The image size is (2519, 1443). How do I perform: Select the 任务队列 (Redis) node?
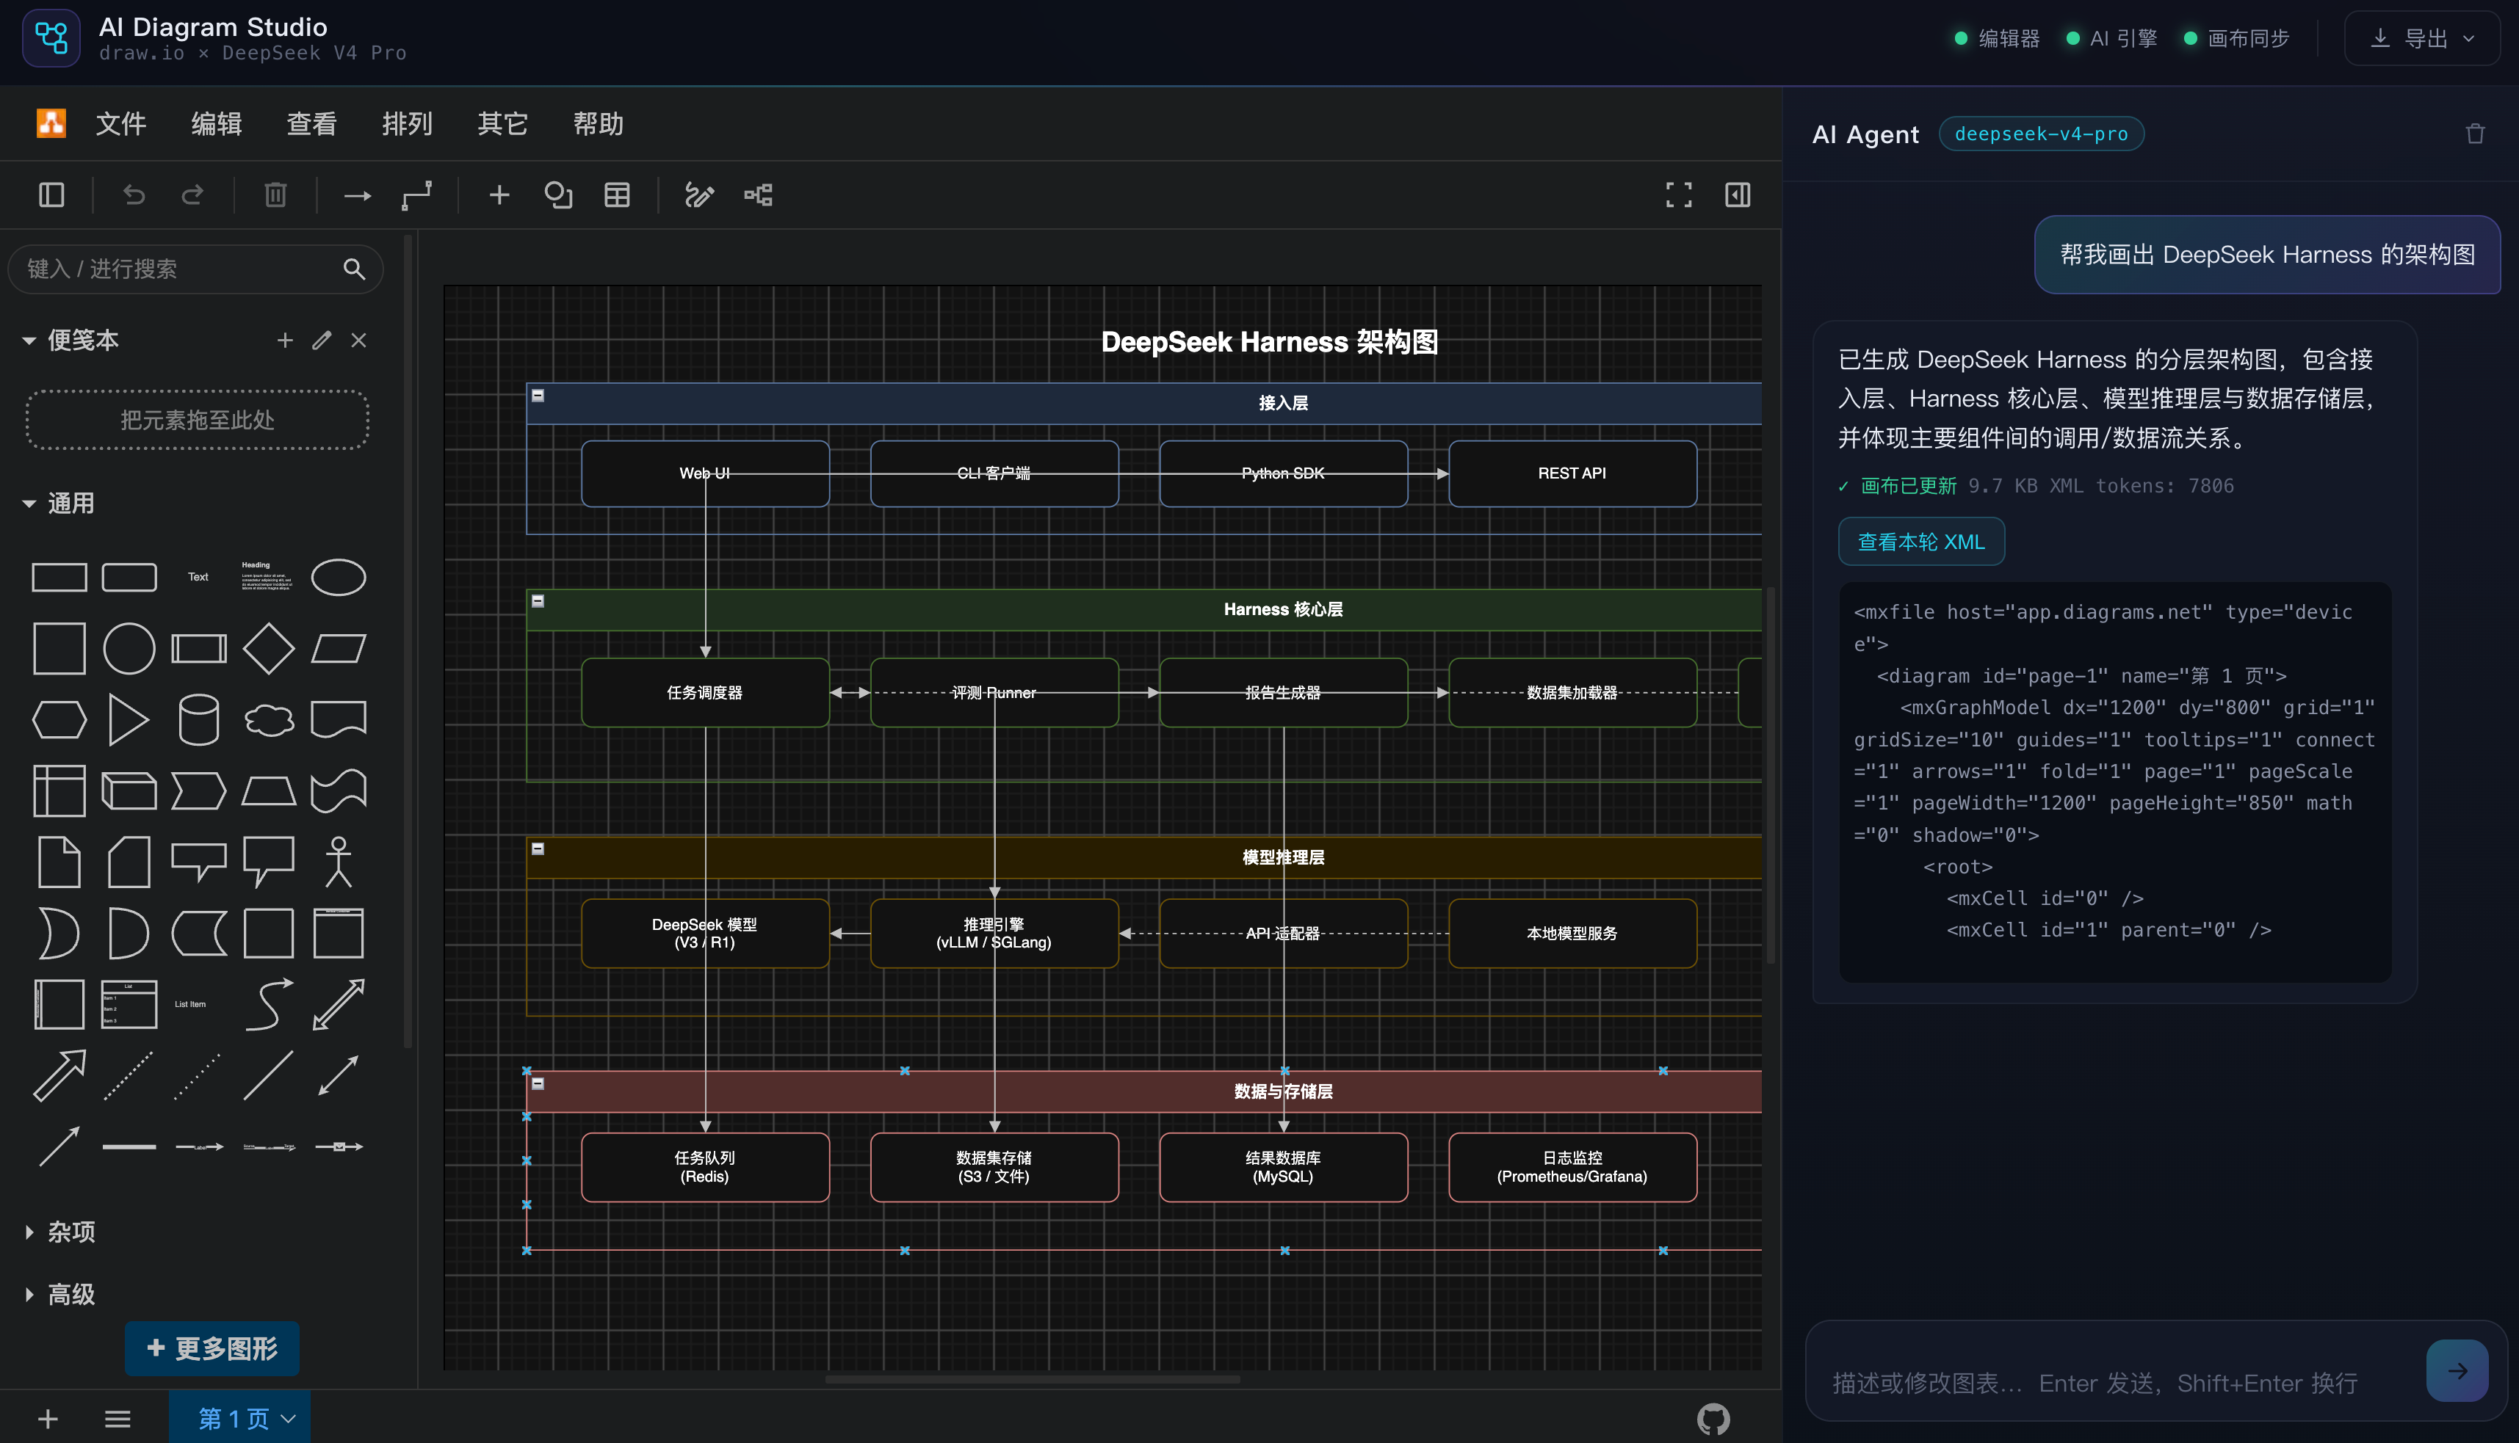[x=705, y=1168]
